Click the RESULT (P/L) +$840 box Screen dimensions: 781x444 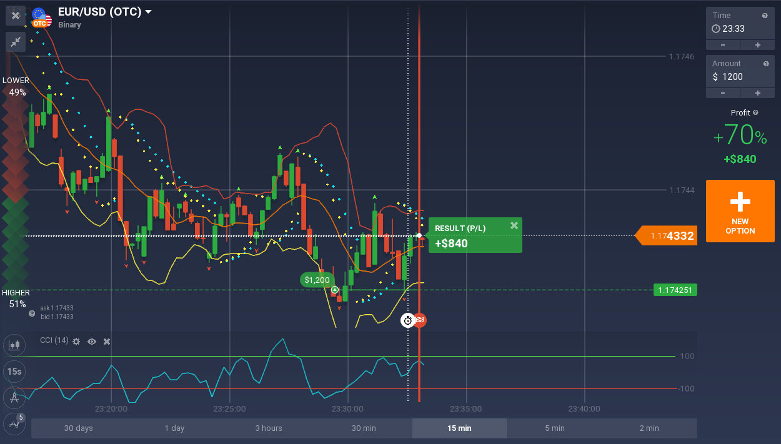[x=475, y=235]
